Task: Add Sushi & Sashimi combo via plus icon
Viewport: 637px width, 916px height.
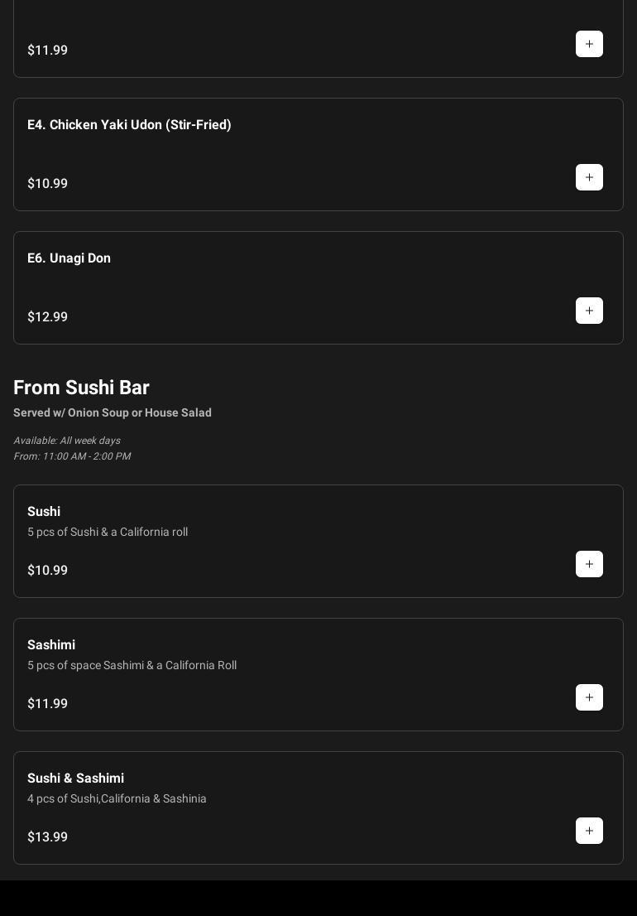Action: point(589,831)
